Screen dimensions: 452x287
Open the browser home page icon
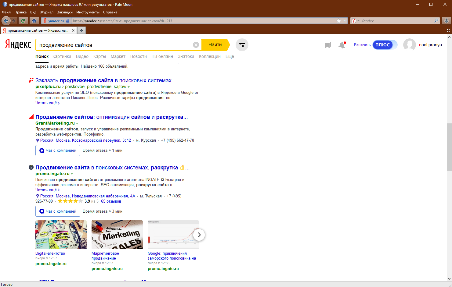pyautogui.click(x=34, y=21)
